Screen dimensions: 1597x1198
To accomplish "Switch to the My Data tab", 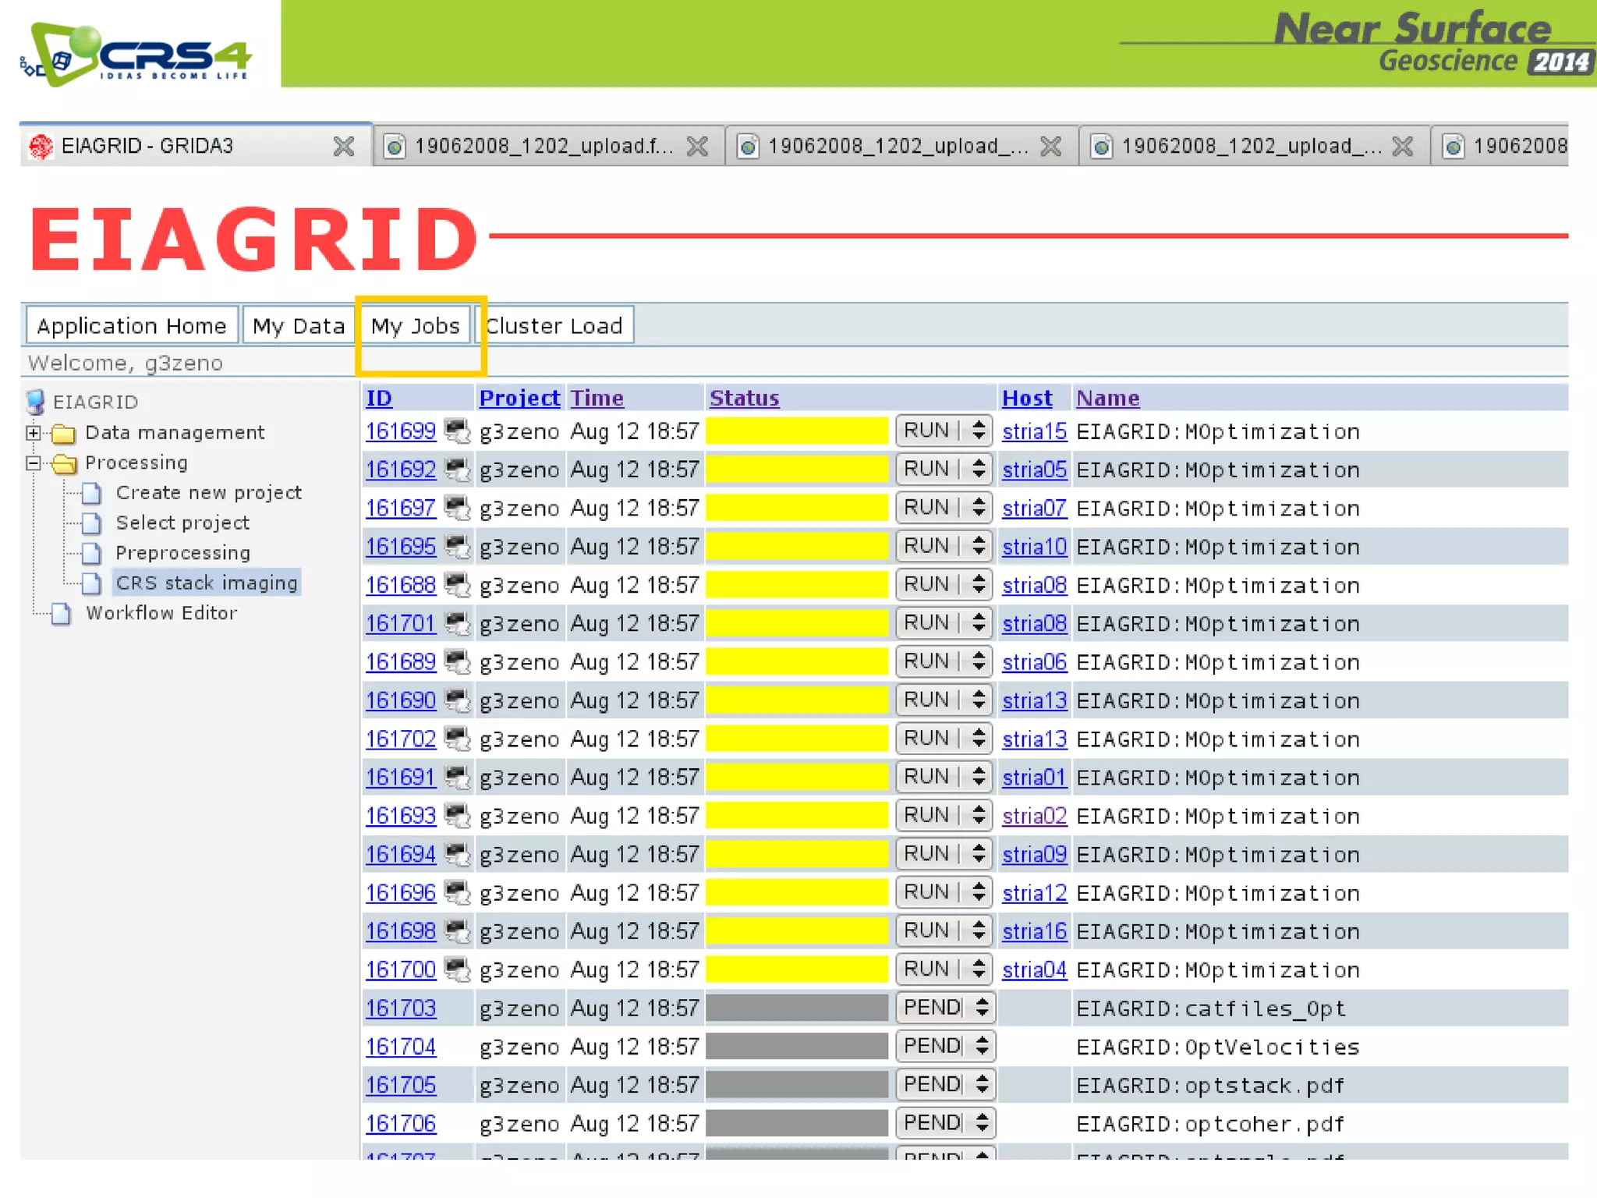I will (x=298, y=325).
